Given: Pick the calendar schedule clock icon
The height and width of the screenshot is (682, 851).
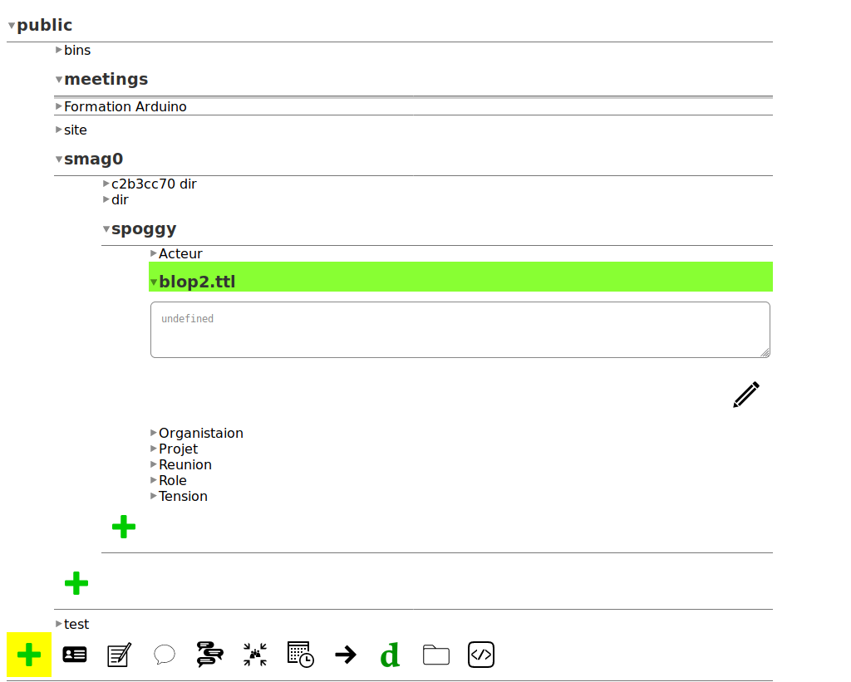Looking at the screenshot, I should (300, 655).
